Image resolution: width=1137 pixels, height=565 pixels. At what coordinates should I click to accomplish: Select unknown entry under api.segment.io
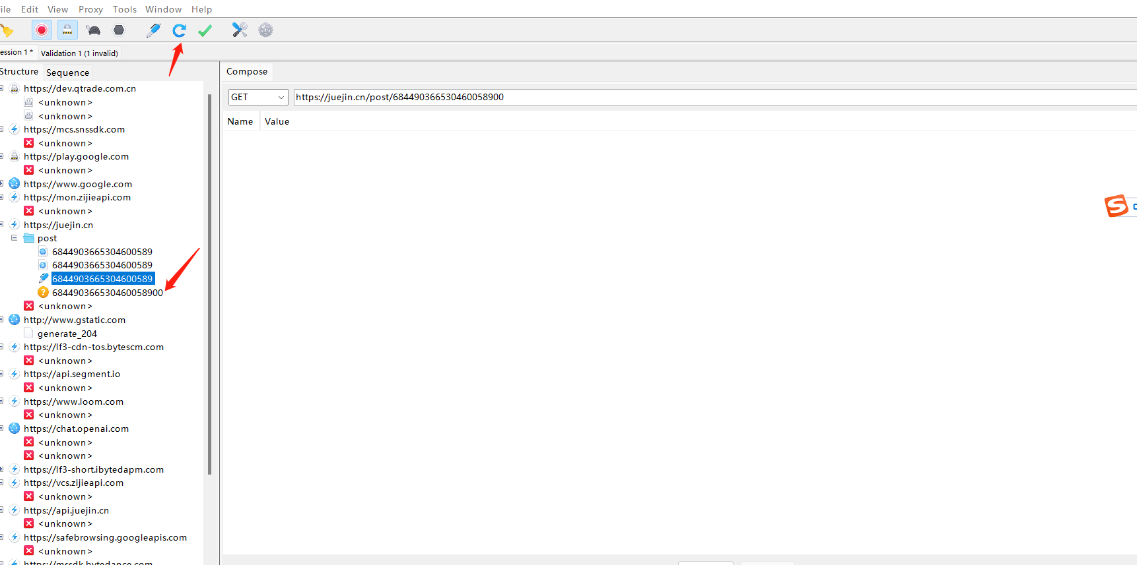coord(65,388)
